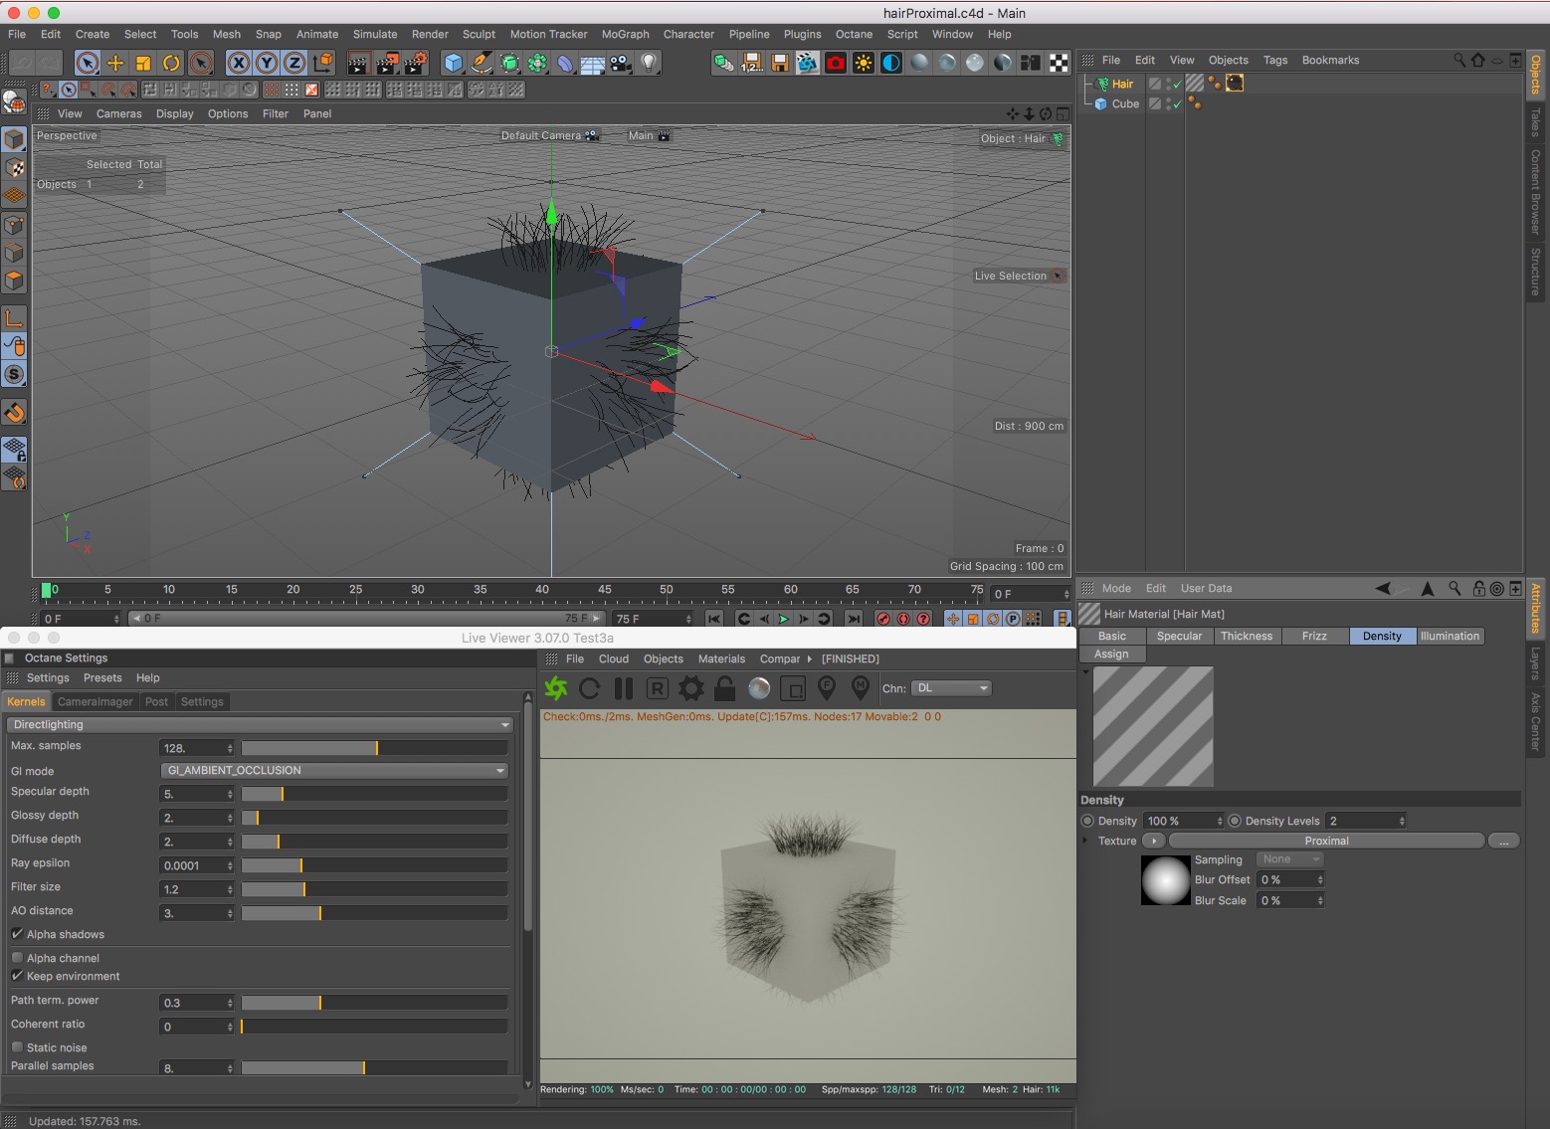Send scene to Octane Live Viewer start icon
Screen dimensions: 1550x1129
coord(556,688)
